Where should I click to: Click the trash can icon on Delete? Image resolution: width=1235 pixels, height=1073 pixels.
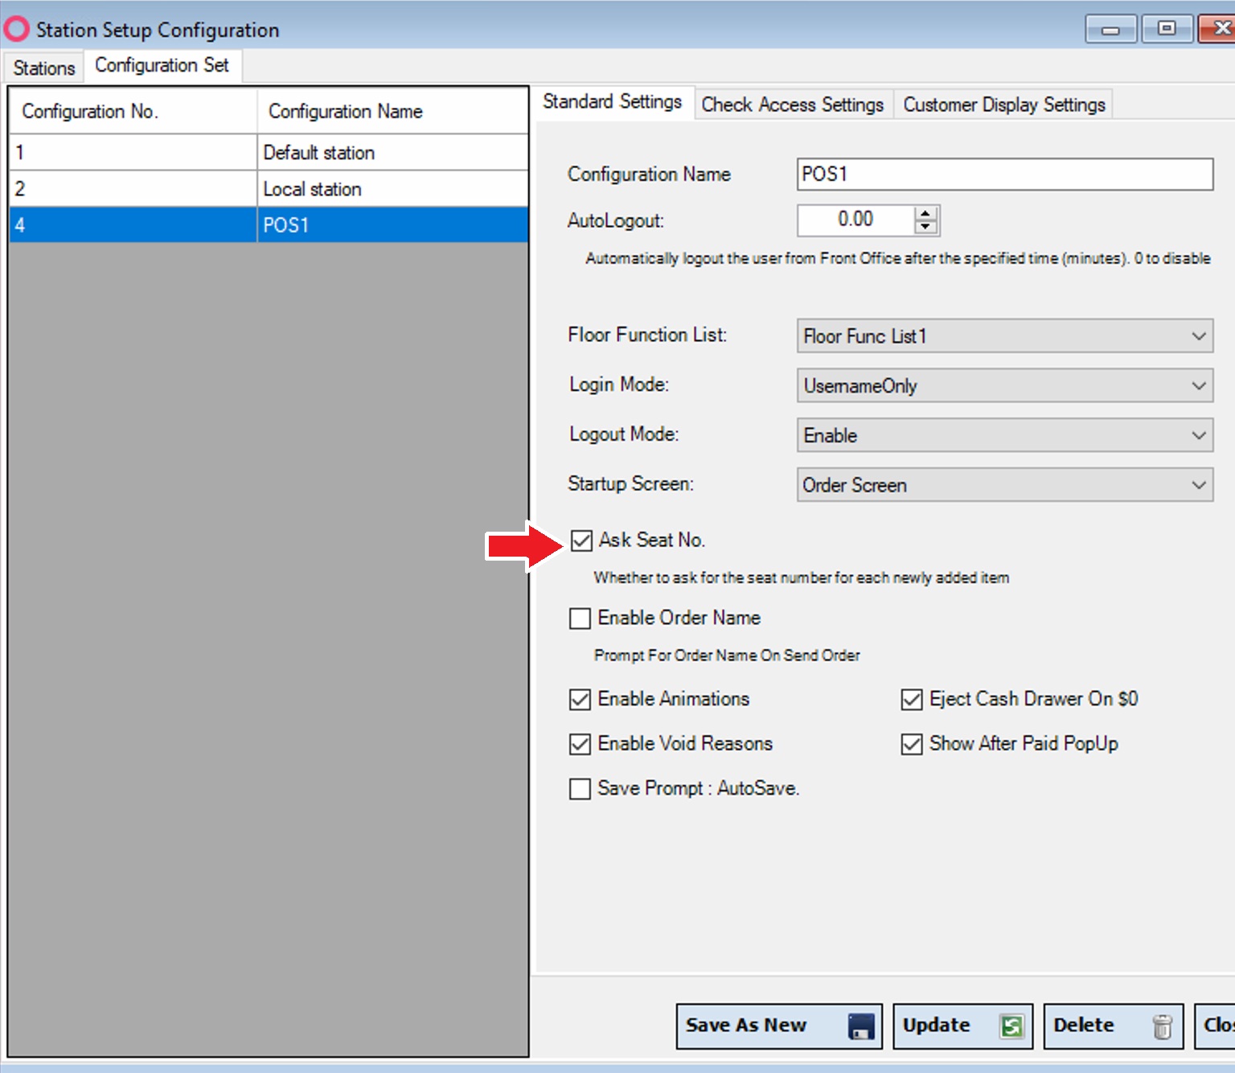coord(1162,1026)
